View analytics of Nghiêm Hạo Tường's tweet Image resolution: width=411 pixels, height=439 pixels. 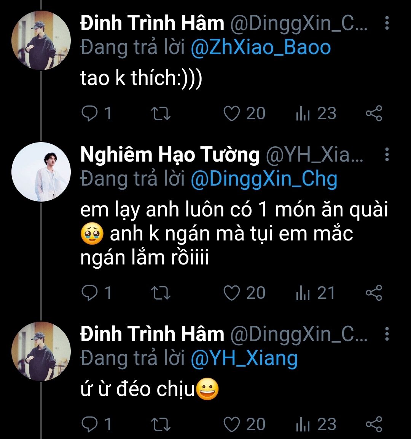click(303, 293)
